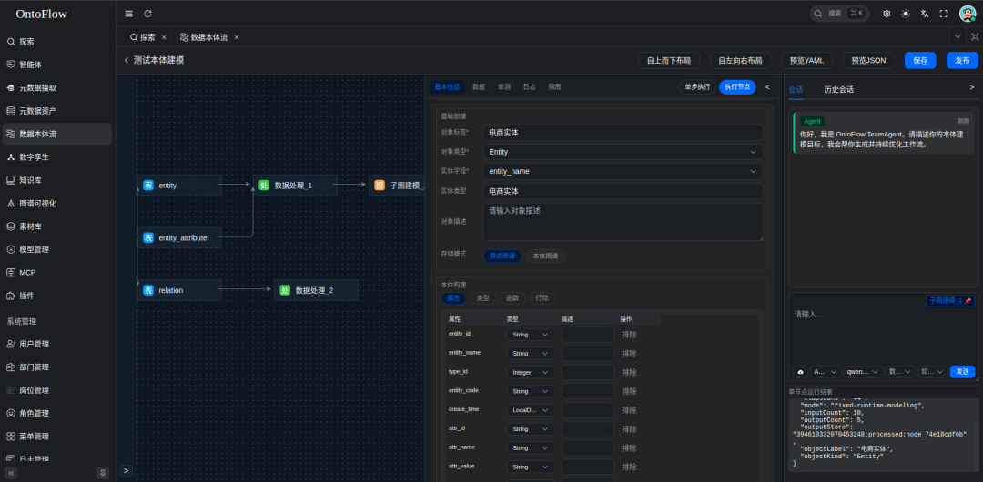Switch to the 日志 tab

(529, 87)
